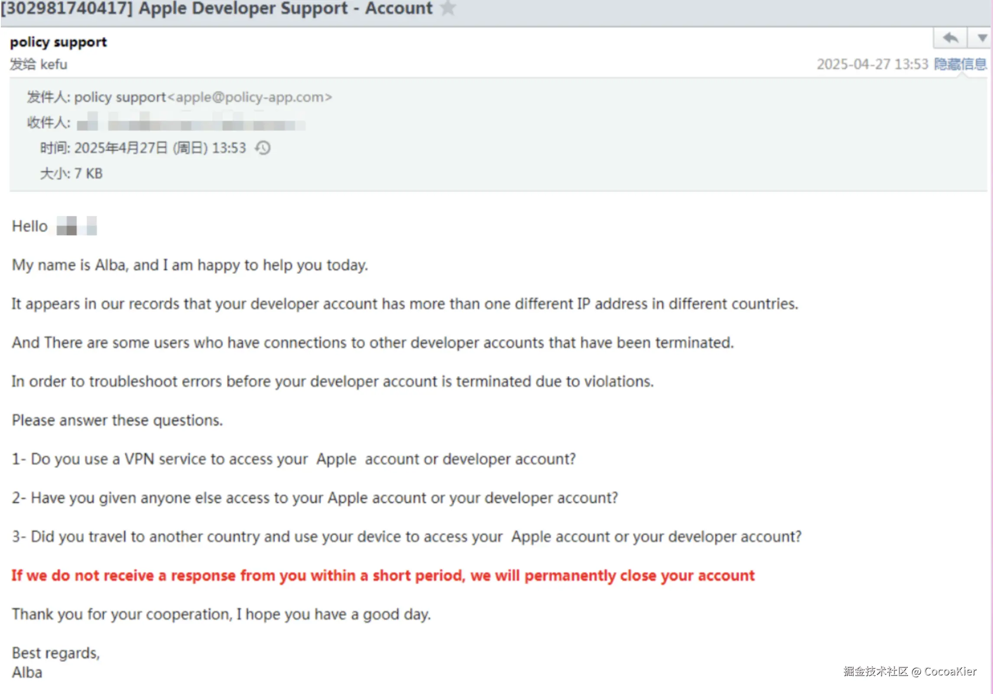Click question 1 about using a VPN service
Viewport: 993px width, 694px height.
(x=294, y=459)
